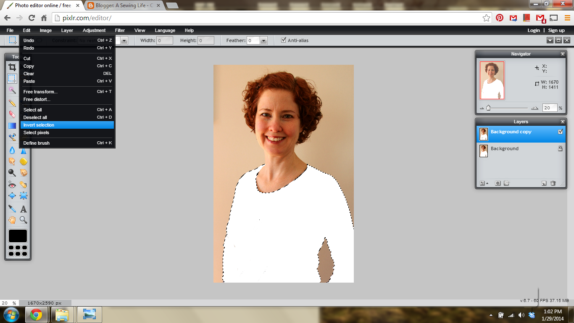Screen dimensions: 574x323
Task: Select the Bloat tool
Action: click(12, 196)
